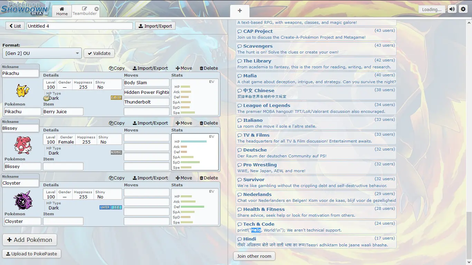Join the Italiano room
The height and width of the screenshot is (265, 472).
[x=316, y=123]
